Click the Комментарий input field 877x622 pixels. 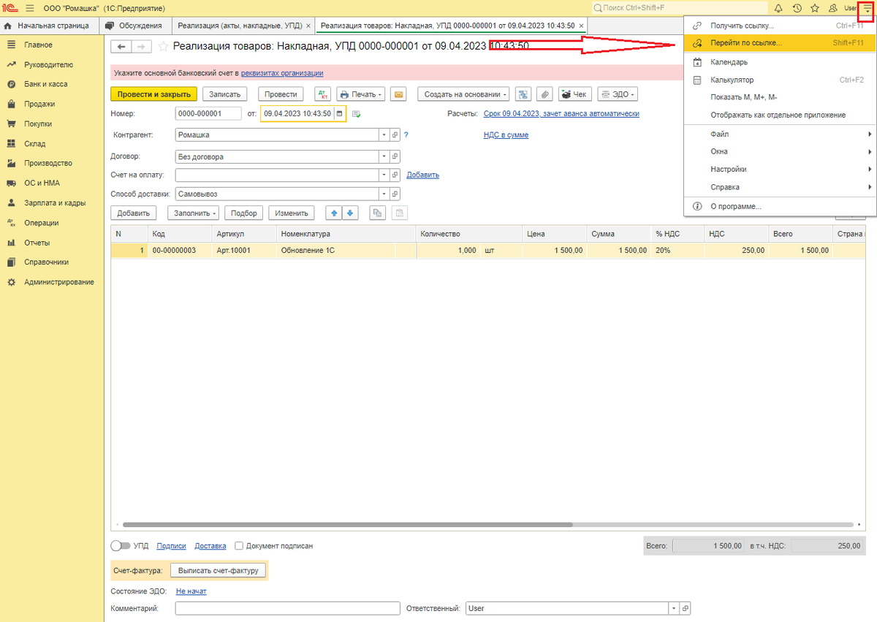288,608
